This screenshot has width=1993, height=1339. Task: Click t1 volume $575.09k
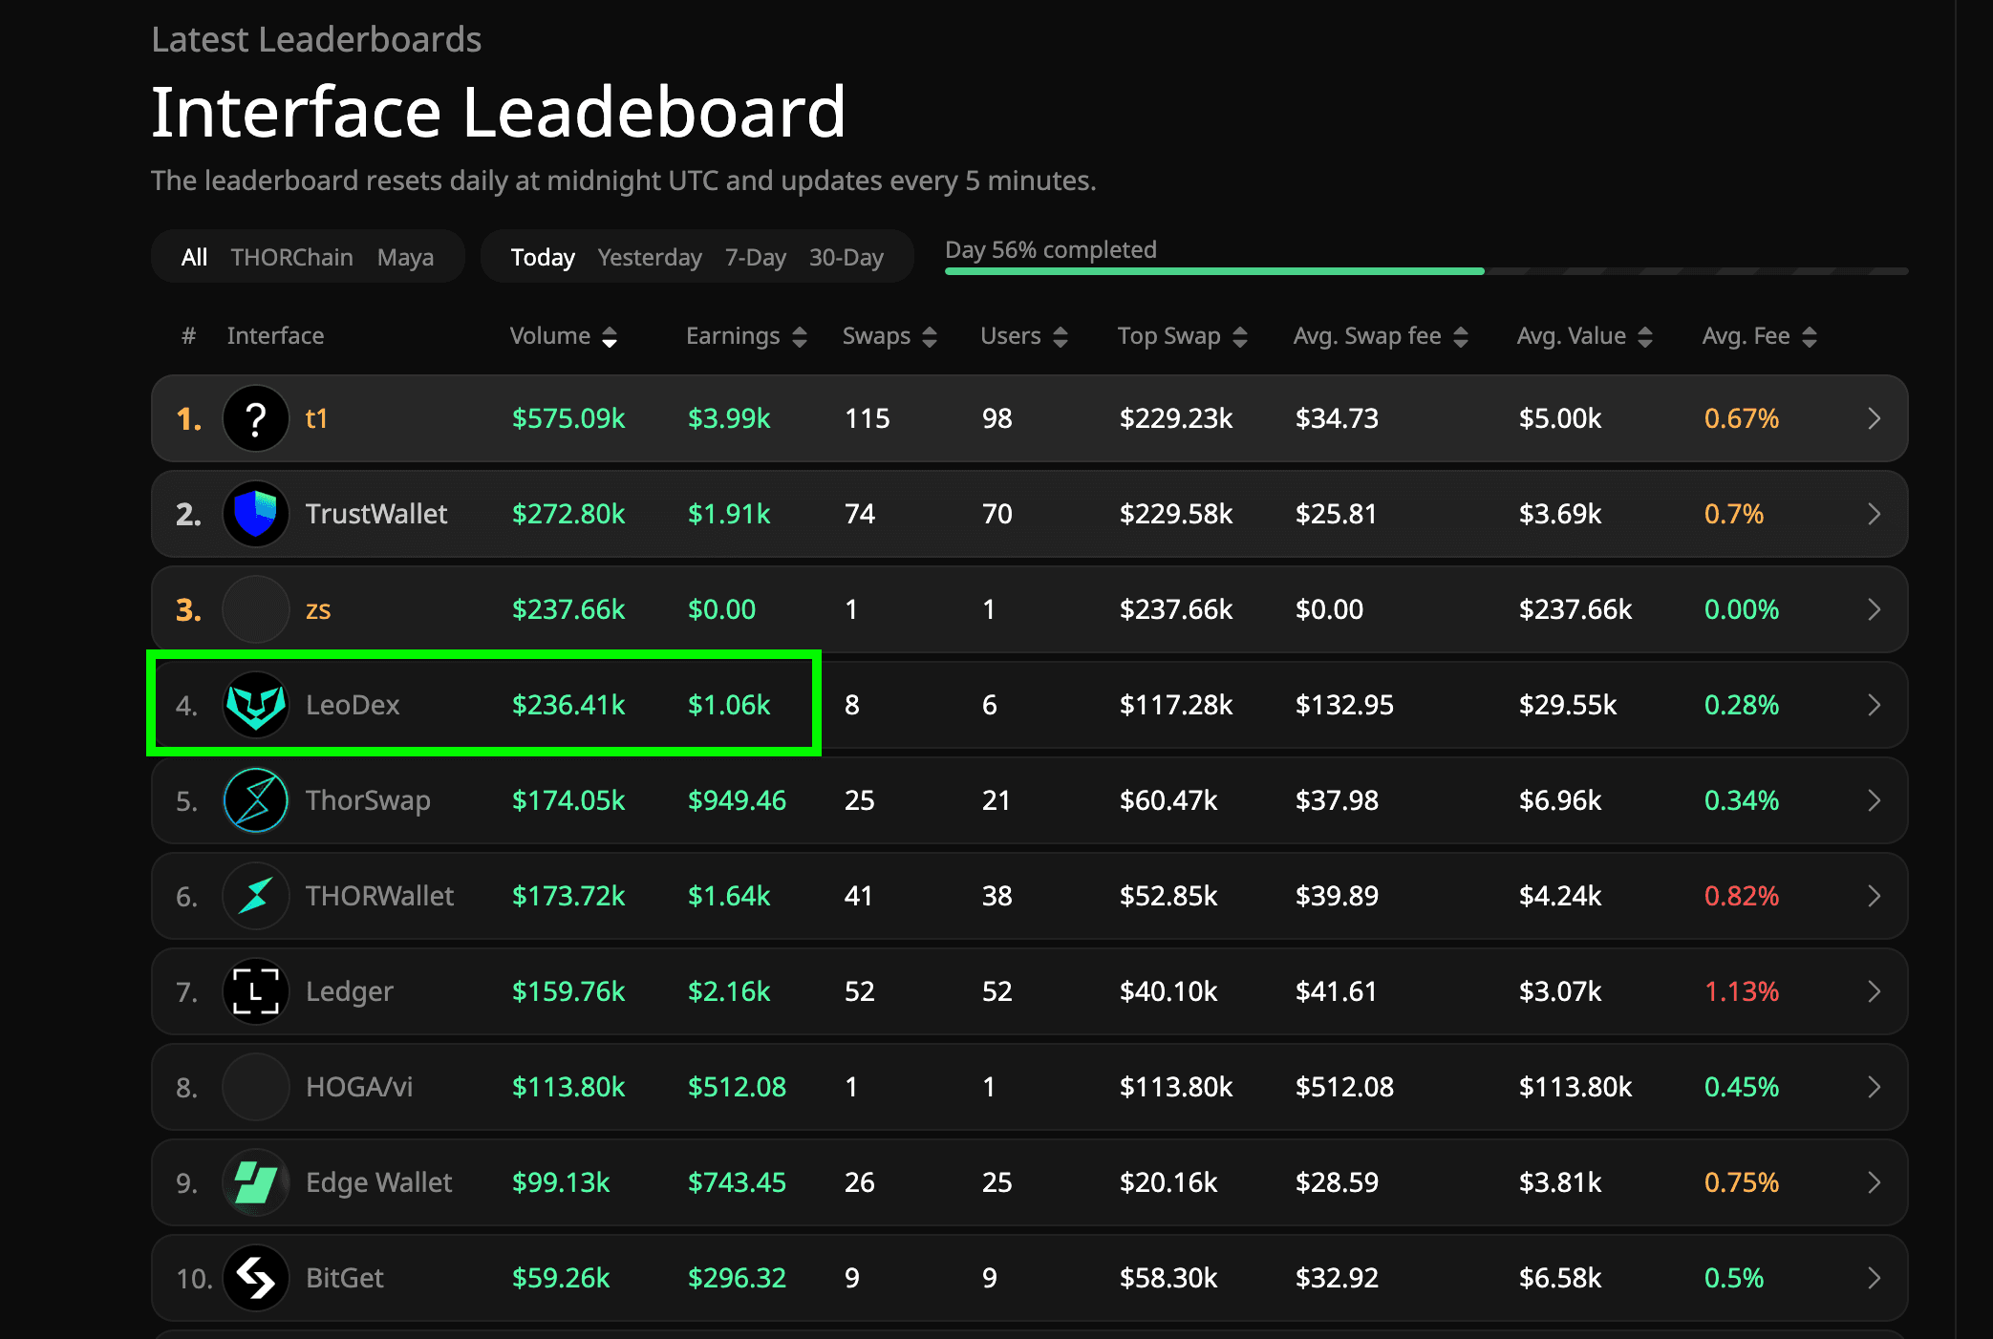pos(568,418)
